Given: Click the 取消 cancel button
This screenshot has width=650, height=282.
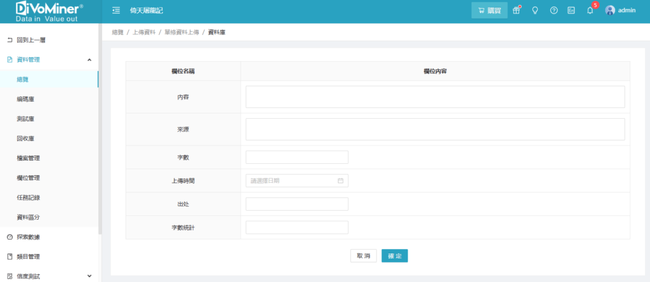Looking at the screenshot, I should (363, 255).
